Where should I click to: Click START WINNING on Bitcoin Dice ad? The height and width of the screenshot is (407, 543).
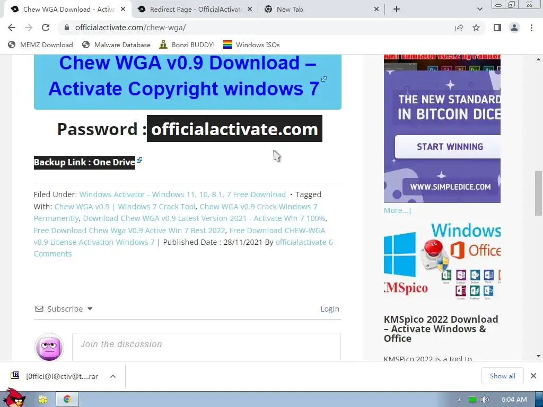coord(448,147)
